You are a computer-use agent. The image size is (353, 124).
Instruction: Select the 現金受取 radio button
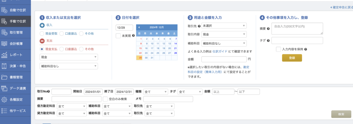click(x=42, y=34)
